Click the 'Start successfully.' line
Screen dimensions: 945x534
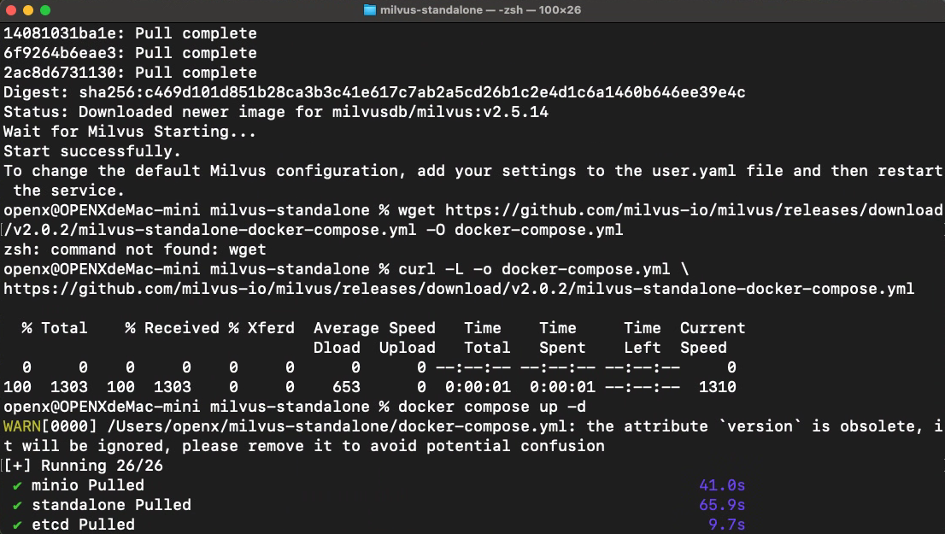click(x=92, y=151)
